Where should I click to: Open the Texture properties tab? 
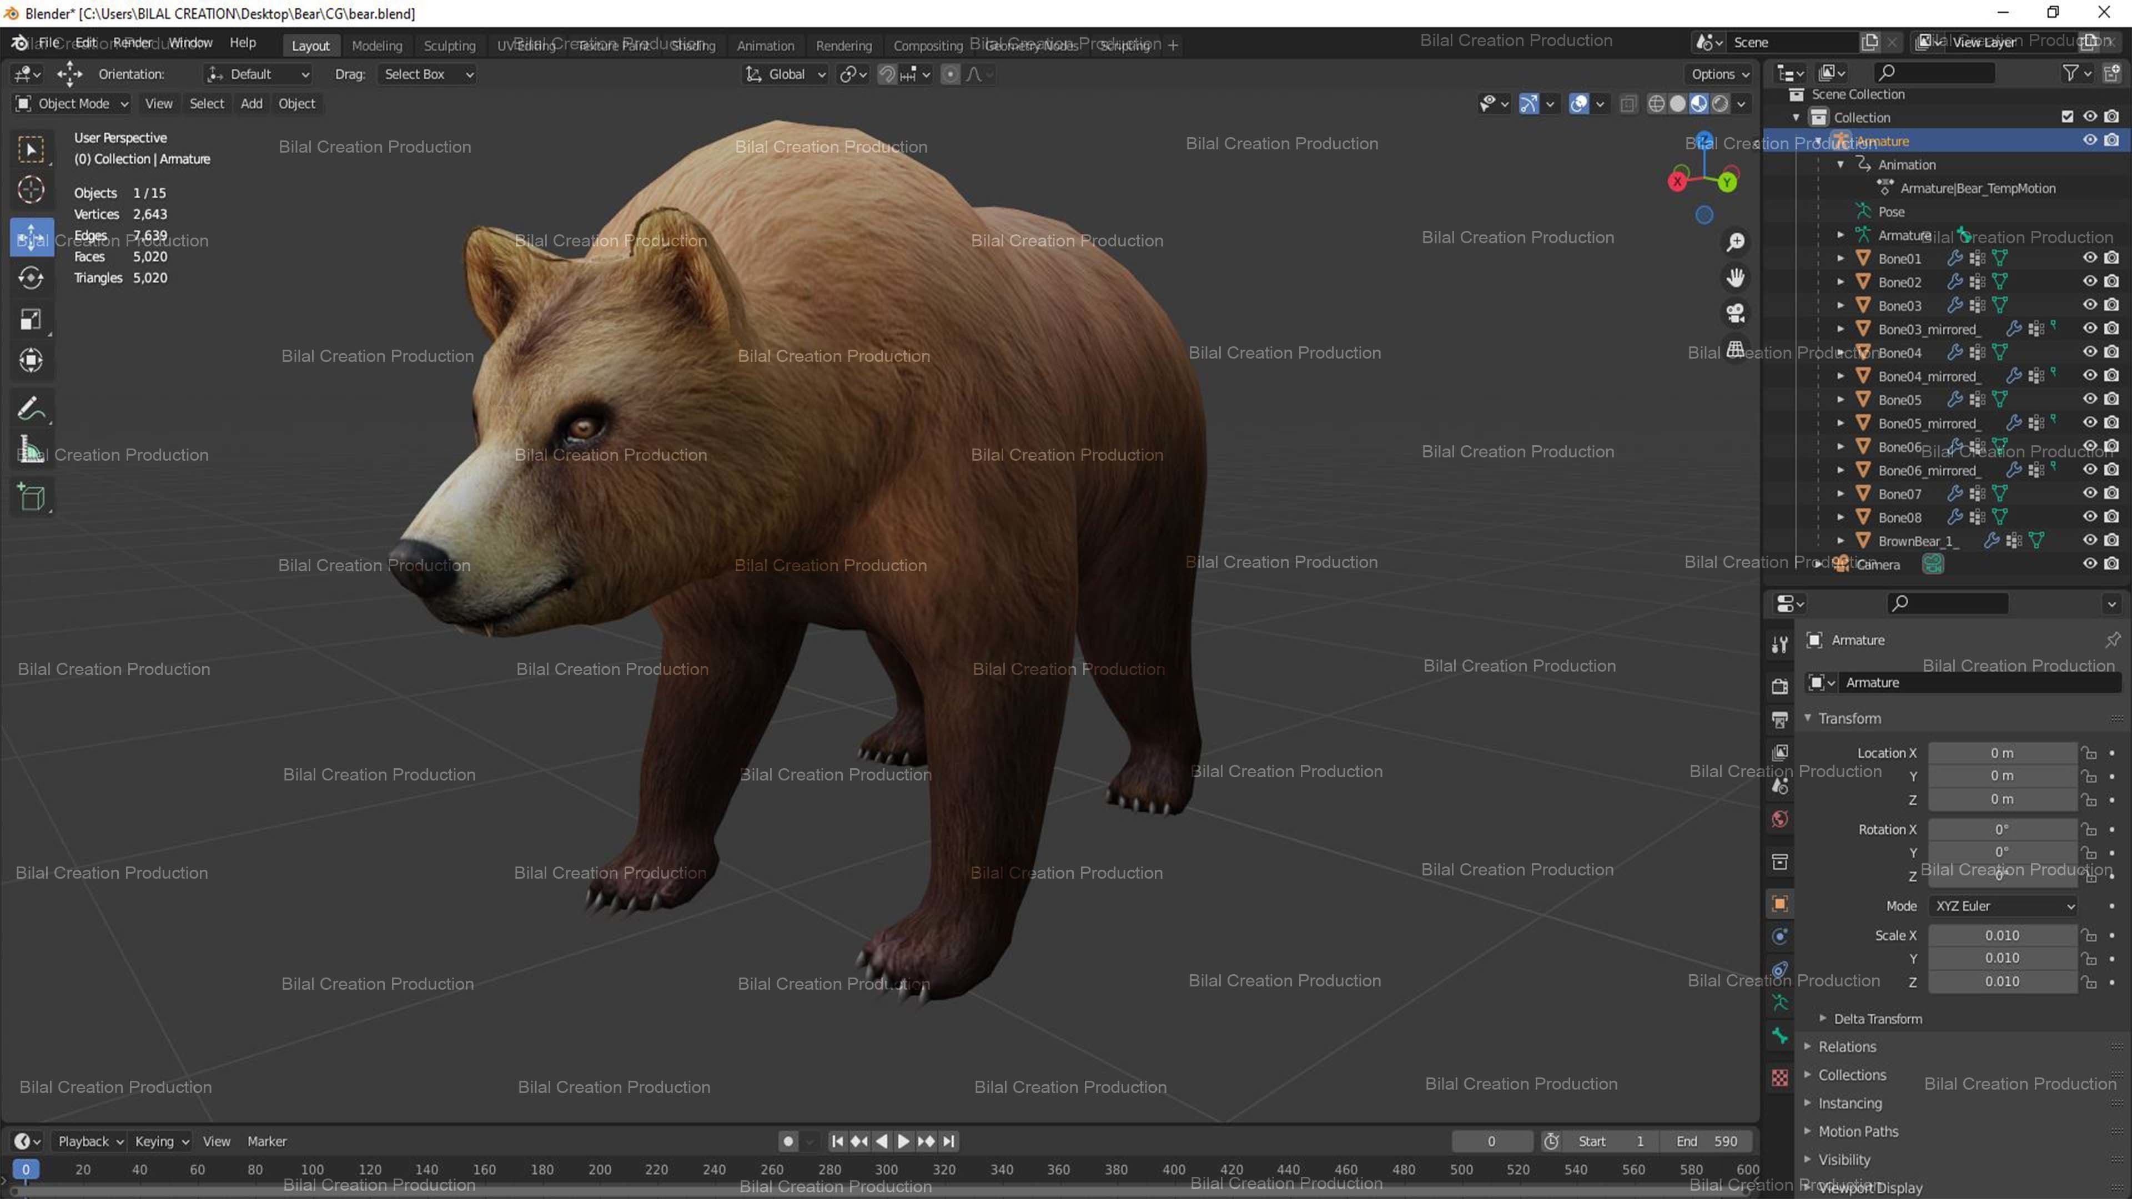pyautogui.click(x=1779, y=1077)
